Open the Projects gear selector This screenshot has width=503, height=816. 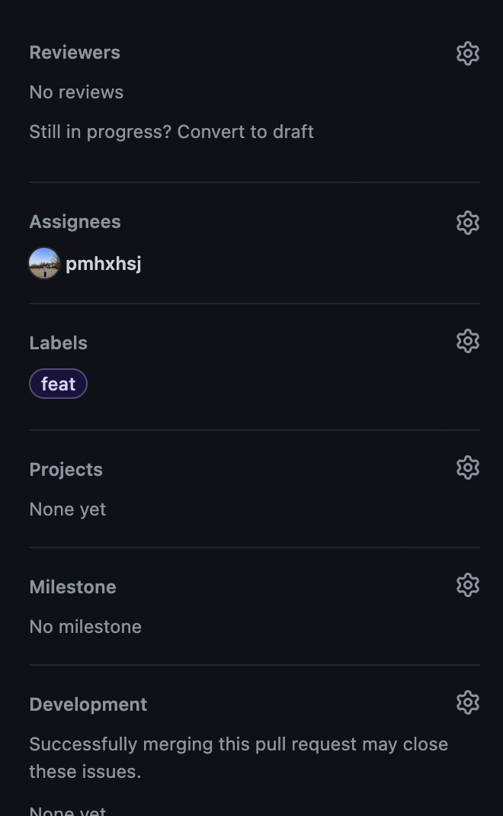[468, 467]
